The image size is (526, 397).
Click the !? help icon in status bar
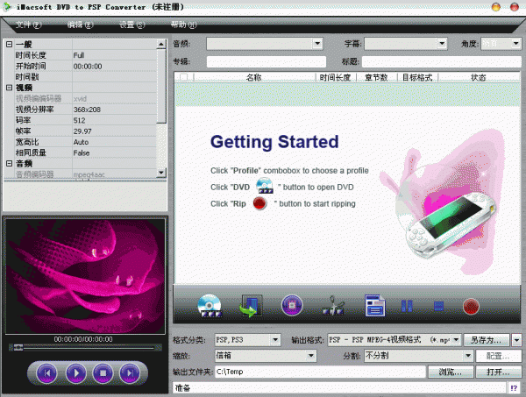514,388
